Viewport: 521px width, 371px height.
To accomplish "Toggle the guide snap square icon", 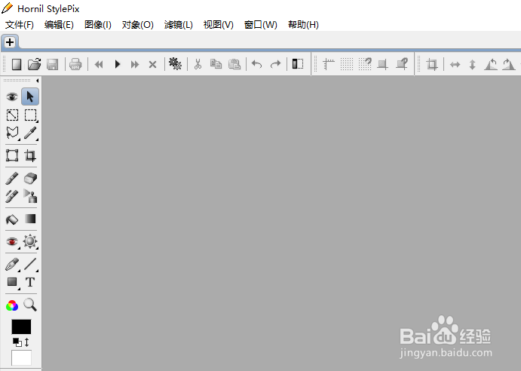I will pos(383,64).
